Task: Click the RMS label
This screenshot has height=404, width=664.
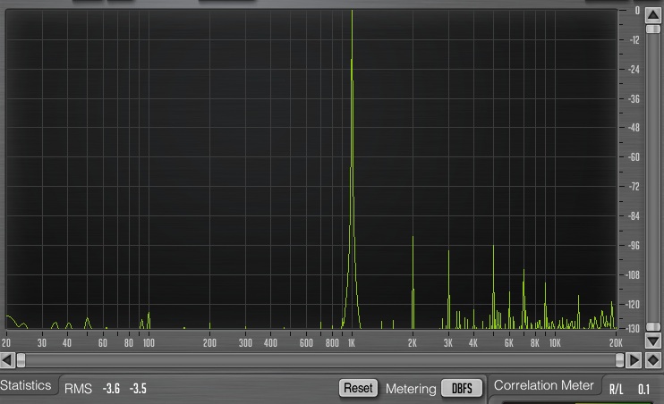Action: 78,389
